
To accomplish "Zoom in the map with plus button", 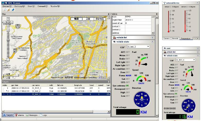I will [x=8, y=30].
